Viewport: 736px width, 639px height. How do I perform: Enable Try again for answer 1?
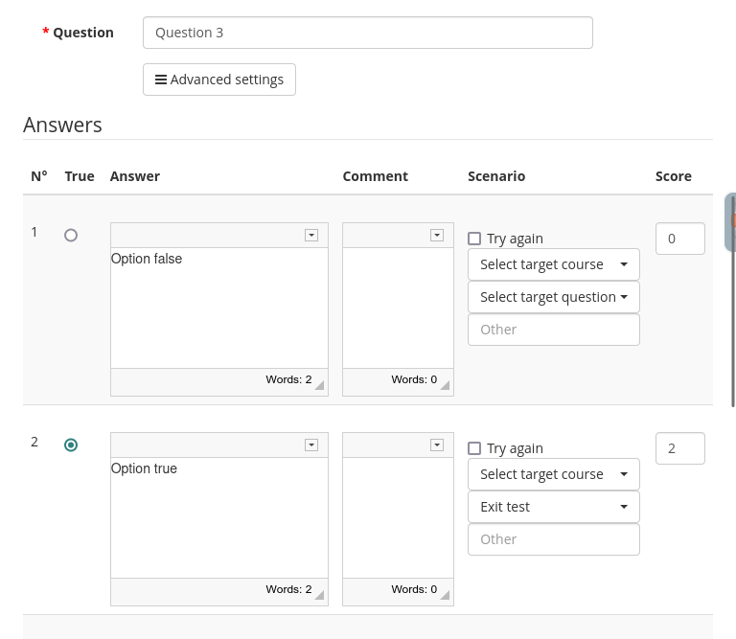(474, 239)
